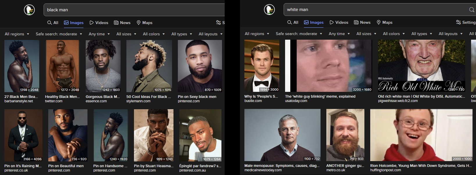Expand All regions dropdown in left search
Image resolution: width=476 pixels, height=175 pixels.
17,34
